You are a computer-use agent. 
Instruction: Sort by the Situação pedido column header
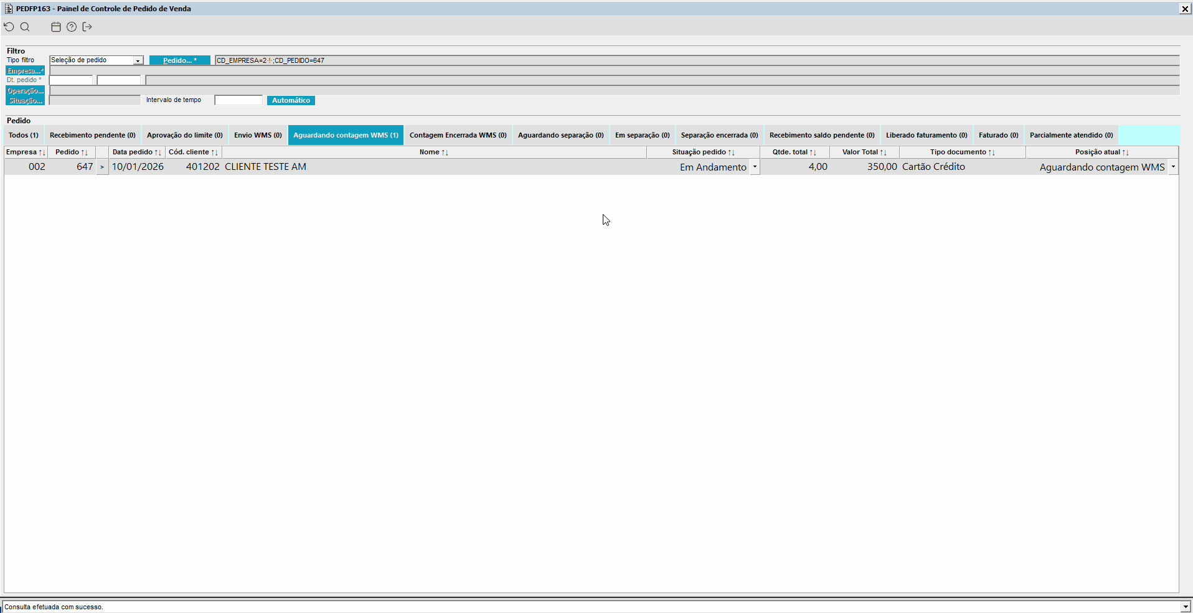704,152
